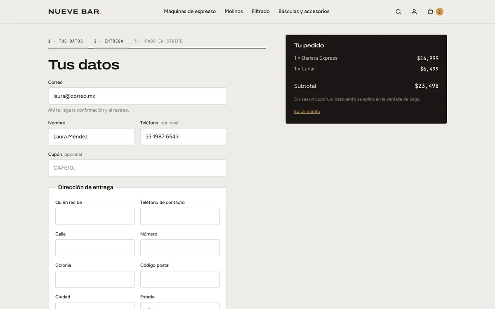Open Máquinas de espresso menu
Viewport: 495px width, 309px height.
(x=190, y=12)
